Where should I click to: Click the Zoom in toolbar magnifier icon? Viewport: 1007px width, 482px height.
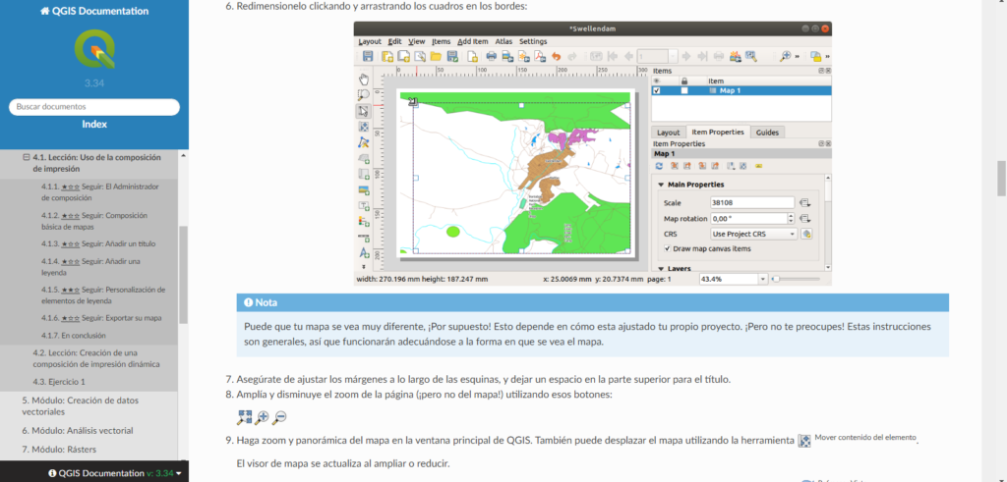tap(786, 56)
